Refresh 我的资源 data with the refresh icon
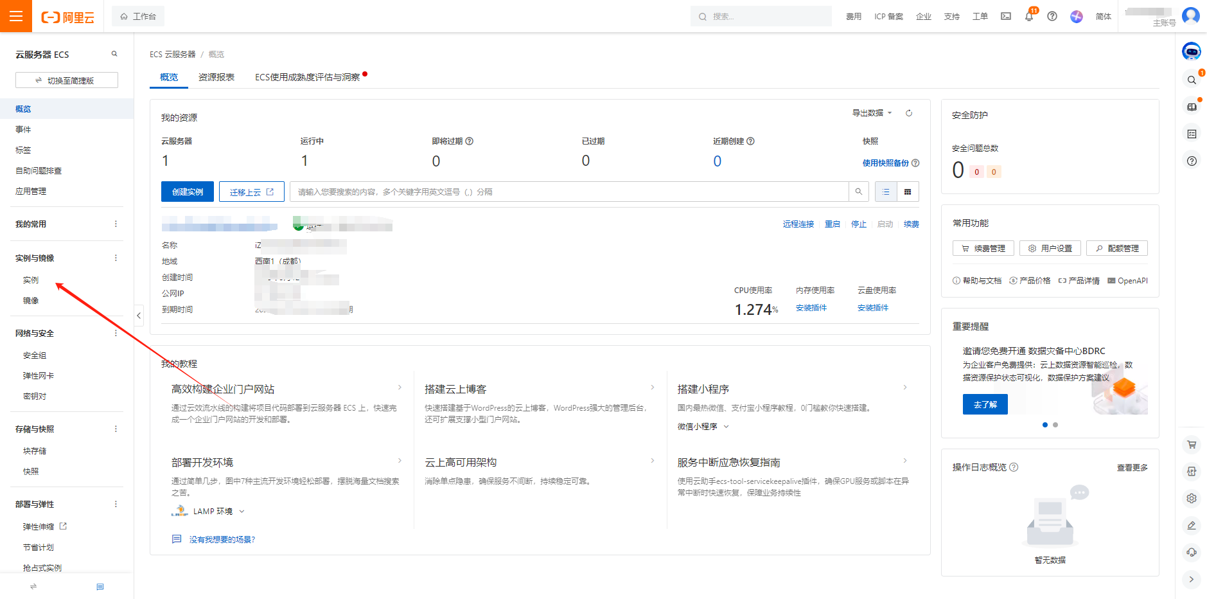The height and width of the screenshot is (599, 1207). (909, 112)
